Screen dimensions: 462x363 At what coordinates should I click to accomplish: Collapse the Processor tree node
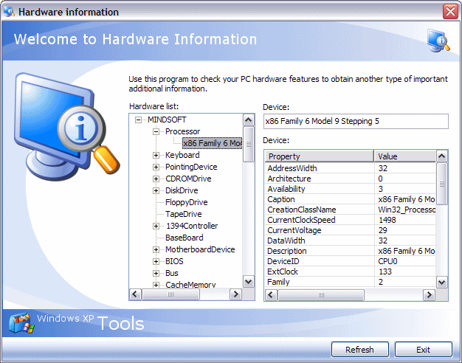pyautogui.click(x=156, y=132)
